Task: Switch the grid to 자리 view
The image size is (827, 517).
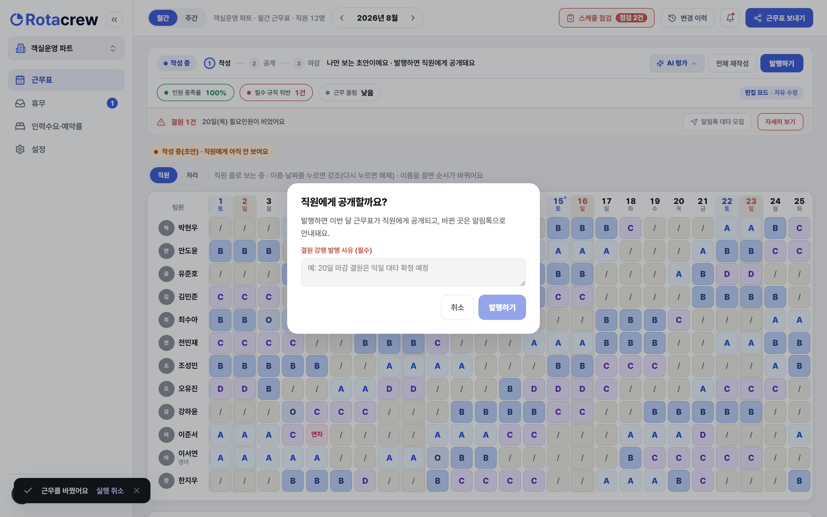Action: point(192,175)
